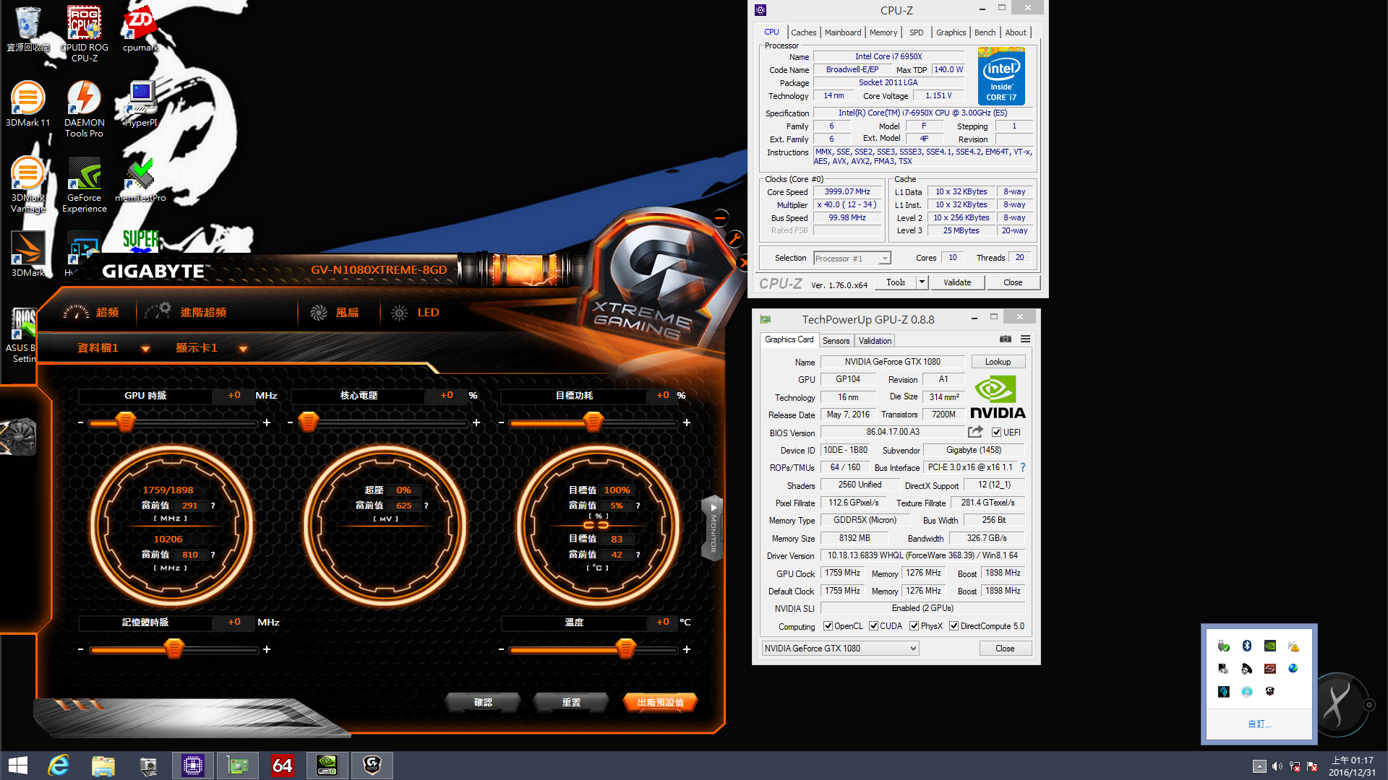Open the GPU-Z hamburger menu icon
This screenshot has width=1388, height=780.
point(1025,339)
